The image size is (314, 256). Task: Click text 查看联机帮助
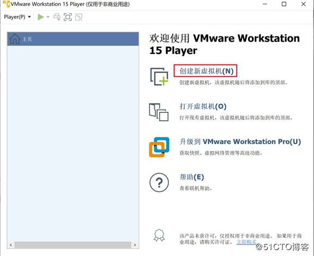(x=196, y=188)
